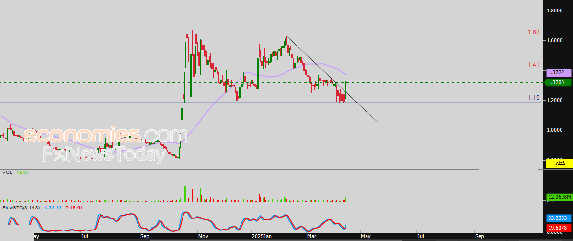Click the 1.41 resistance level label
Image resolution: width=573 pixels, height=241 pixels.
[533, 65]
